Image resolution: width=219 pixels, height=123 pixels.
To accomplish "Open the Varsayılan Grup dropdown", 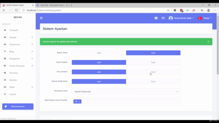I will coord(126,92).
